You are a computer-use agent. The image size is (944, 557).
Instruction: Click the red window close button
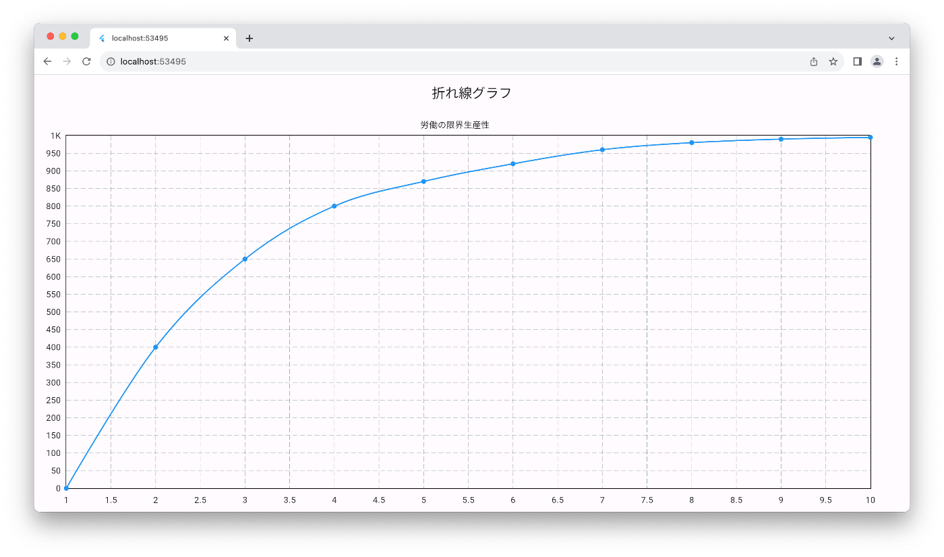[x=51, y=36]
